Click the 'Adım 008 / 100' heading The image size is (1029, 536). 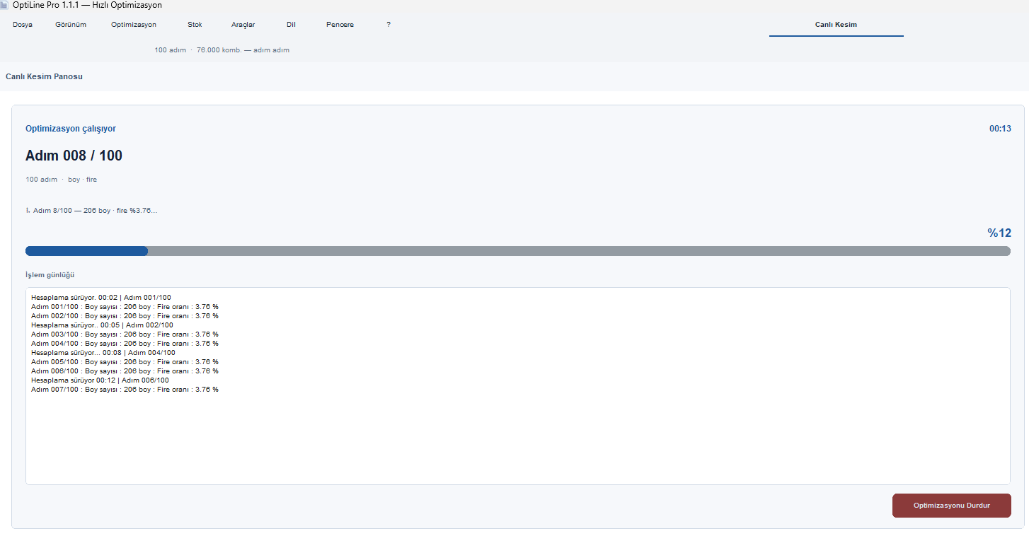click(x=74, y=156)
